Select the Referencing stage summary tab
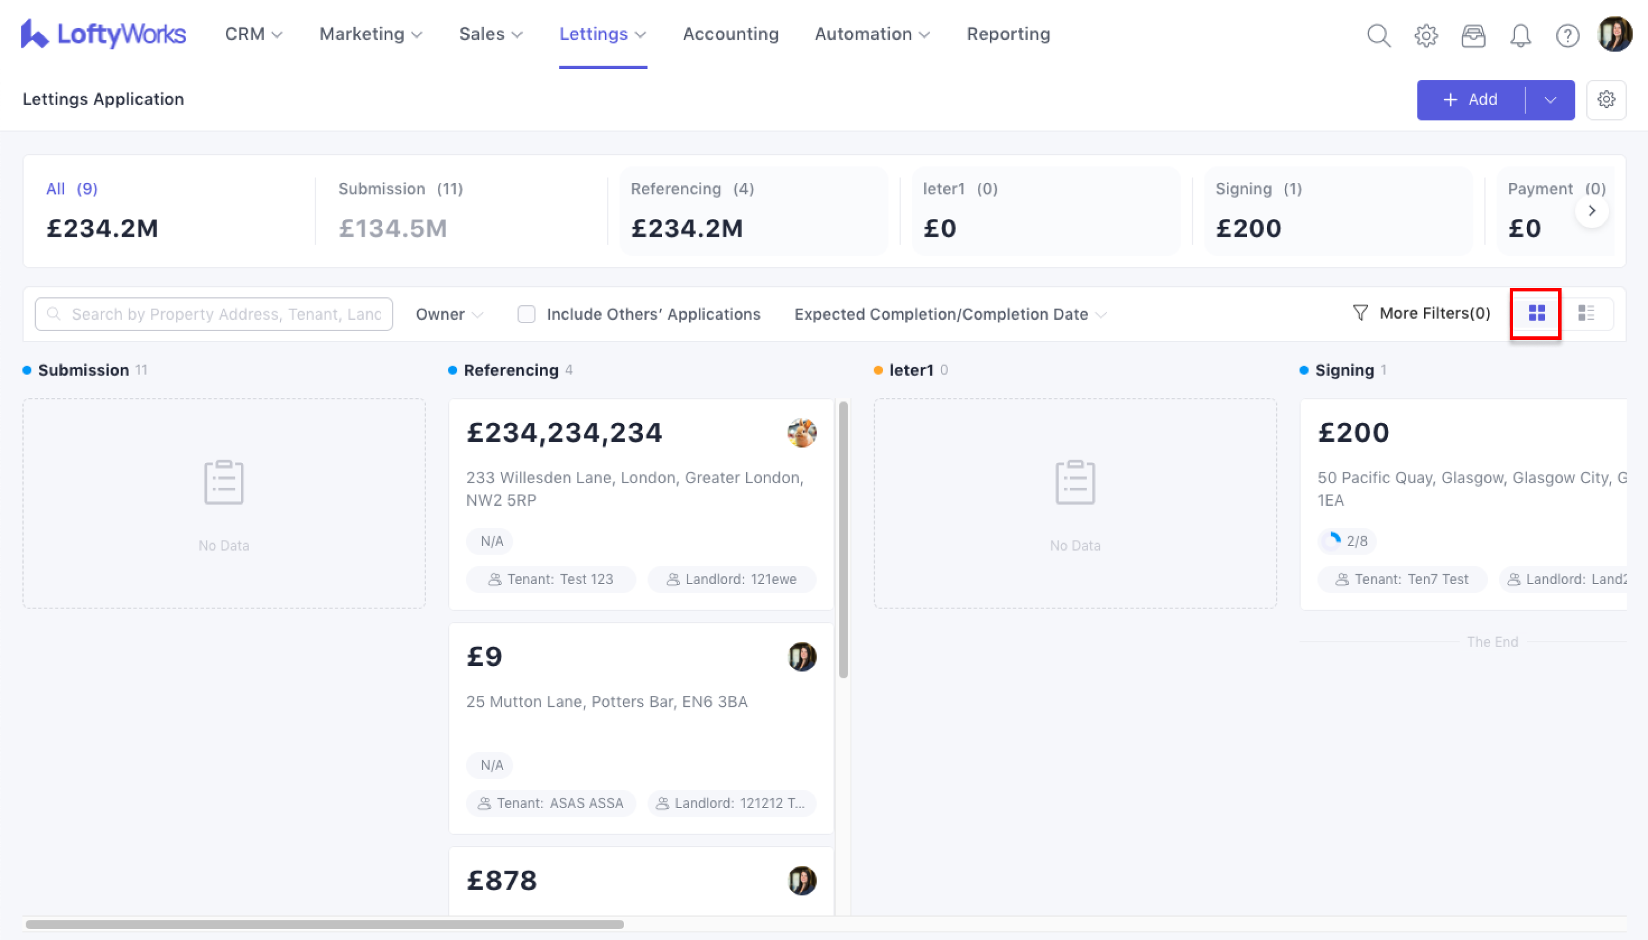Viewport: 1648px width, 940px height. (753, 210)
